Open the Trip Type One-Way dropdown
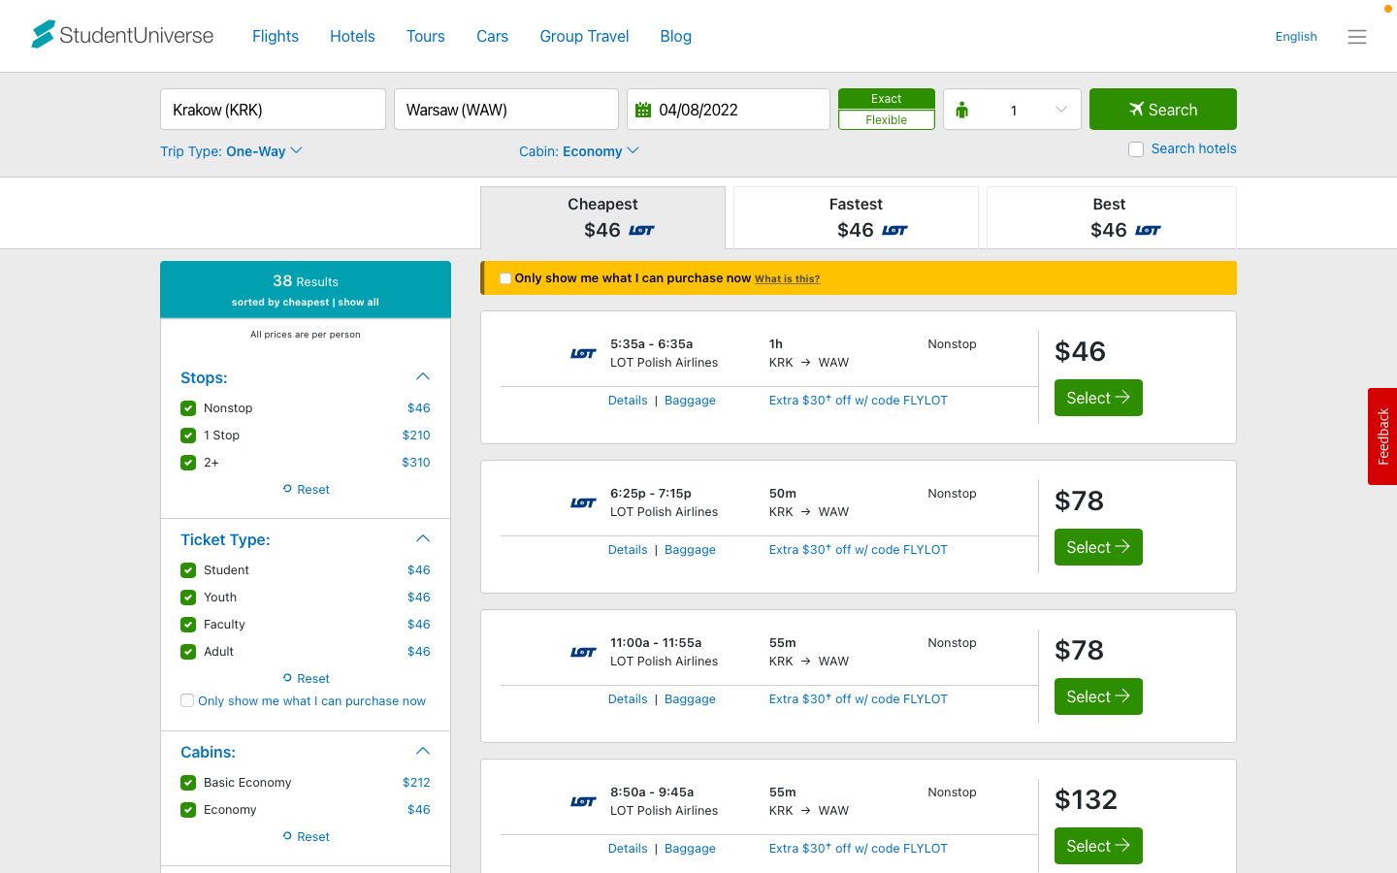The width and height of the screenshot is (1397, 873). point(232,151)
